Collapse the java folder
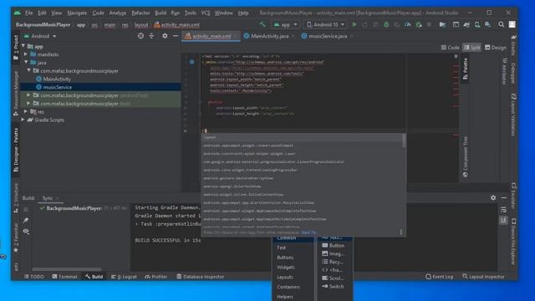The image size is (535, 301). pyautogui.click(x=26, y=63)
